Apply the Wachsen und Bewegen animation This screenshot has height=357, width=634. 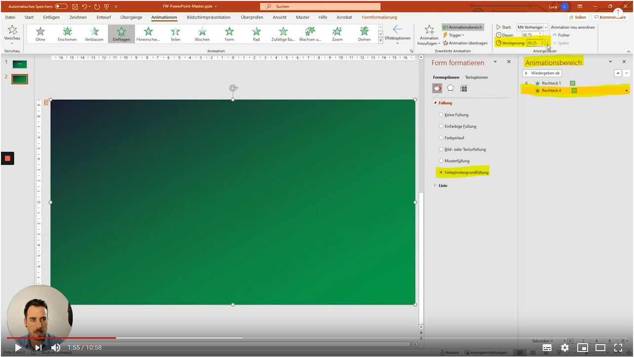[x=310, y=34]
